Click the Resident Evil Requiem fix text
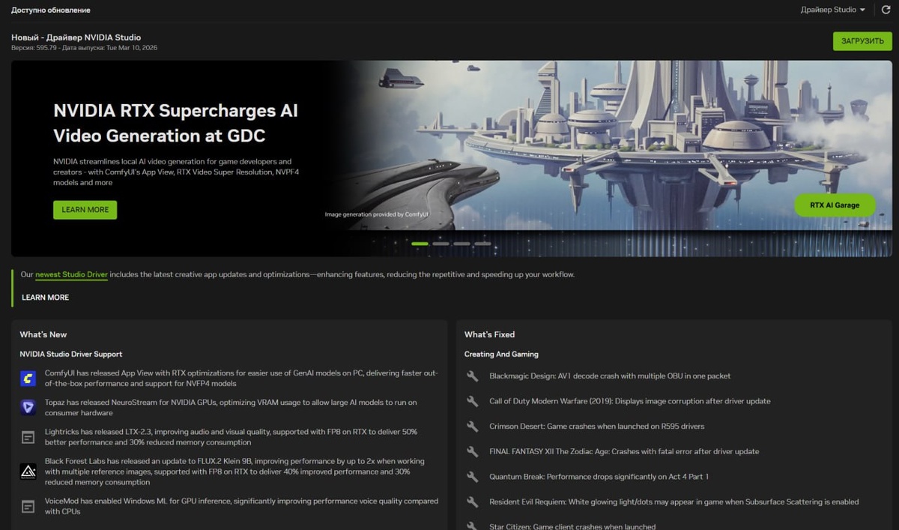This screenshot has height=530, width=899. pyautogui.click(x=674, y=502)
